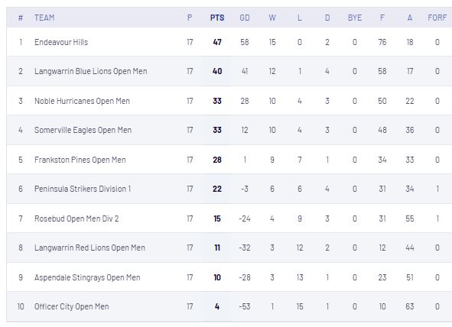Select Frankston Pines Open Men team
Viewport: 452px width, 327px height.
tap(80, 160)
